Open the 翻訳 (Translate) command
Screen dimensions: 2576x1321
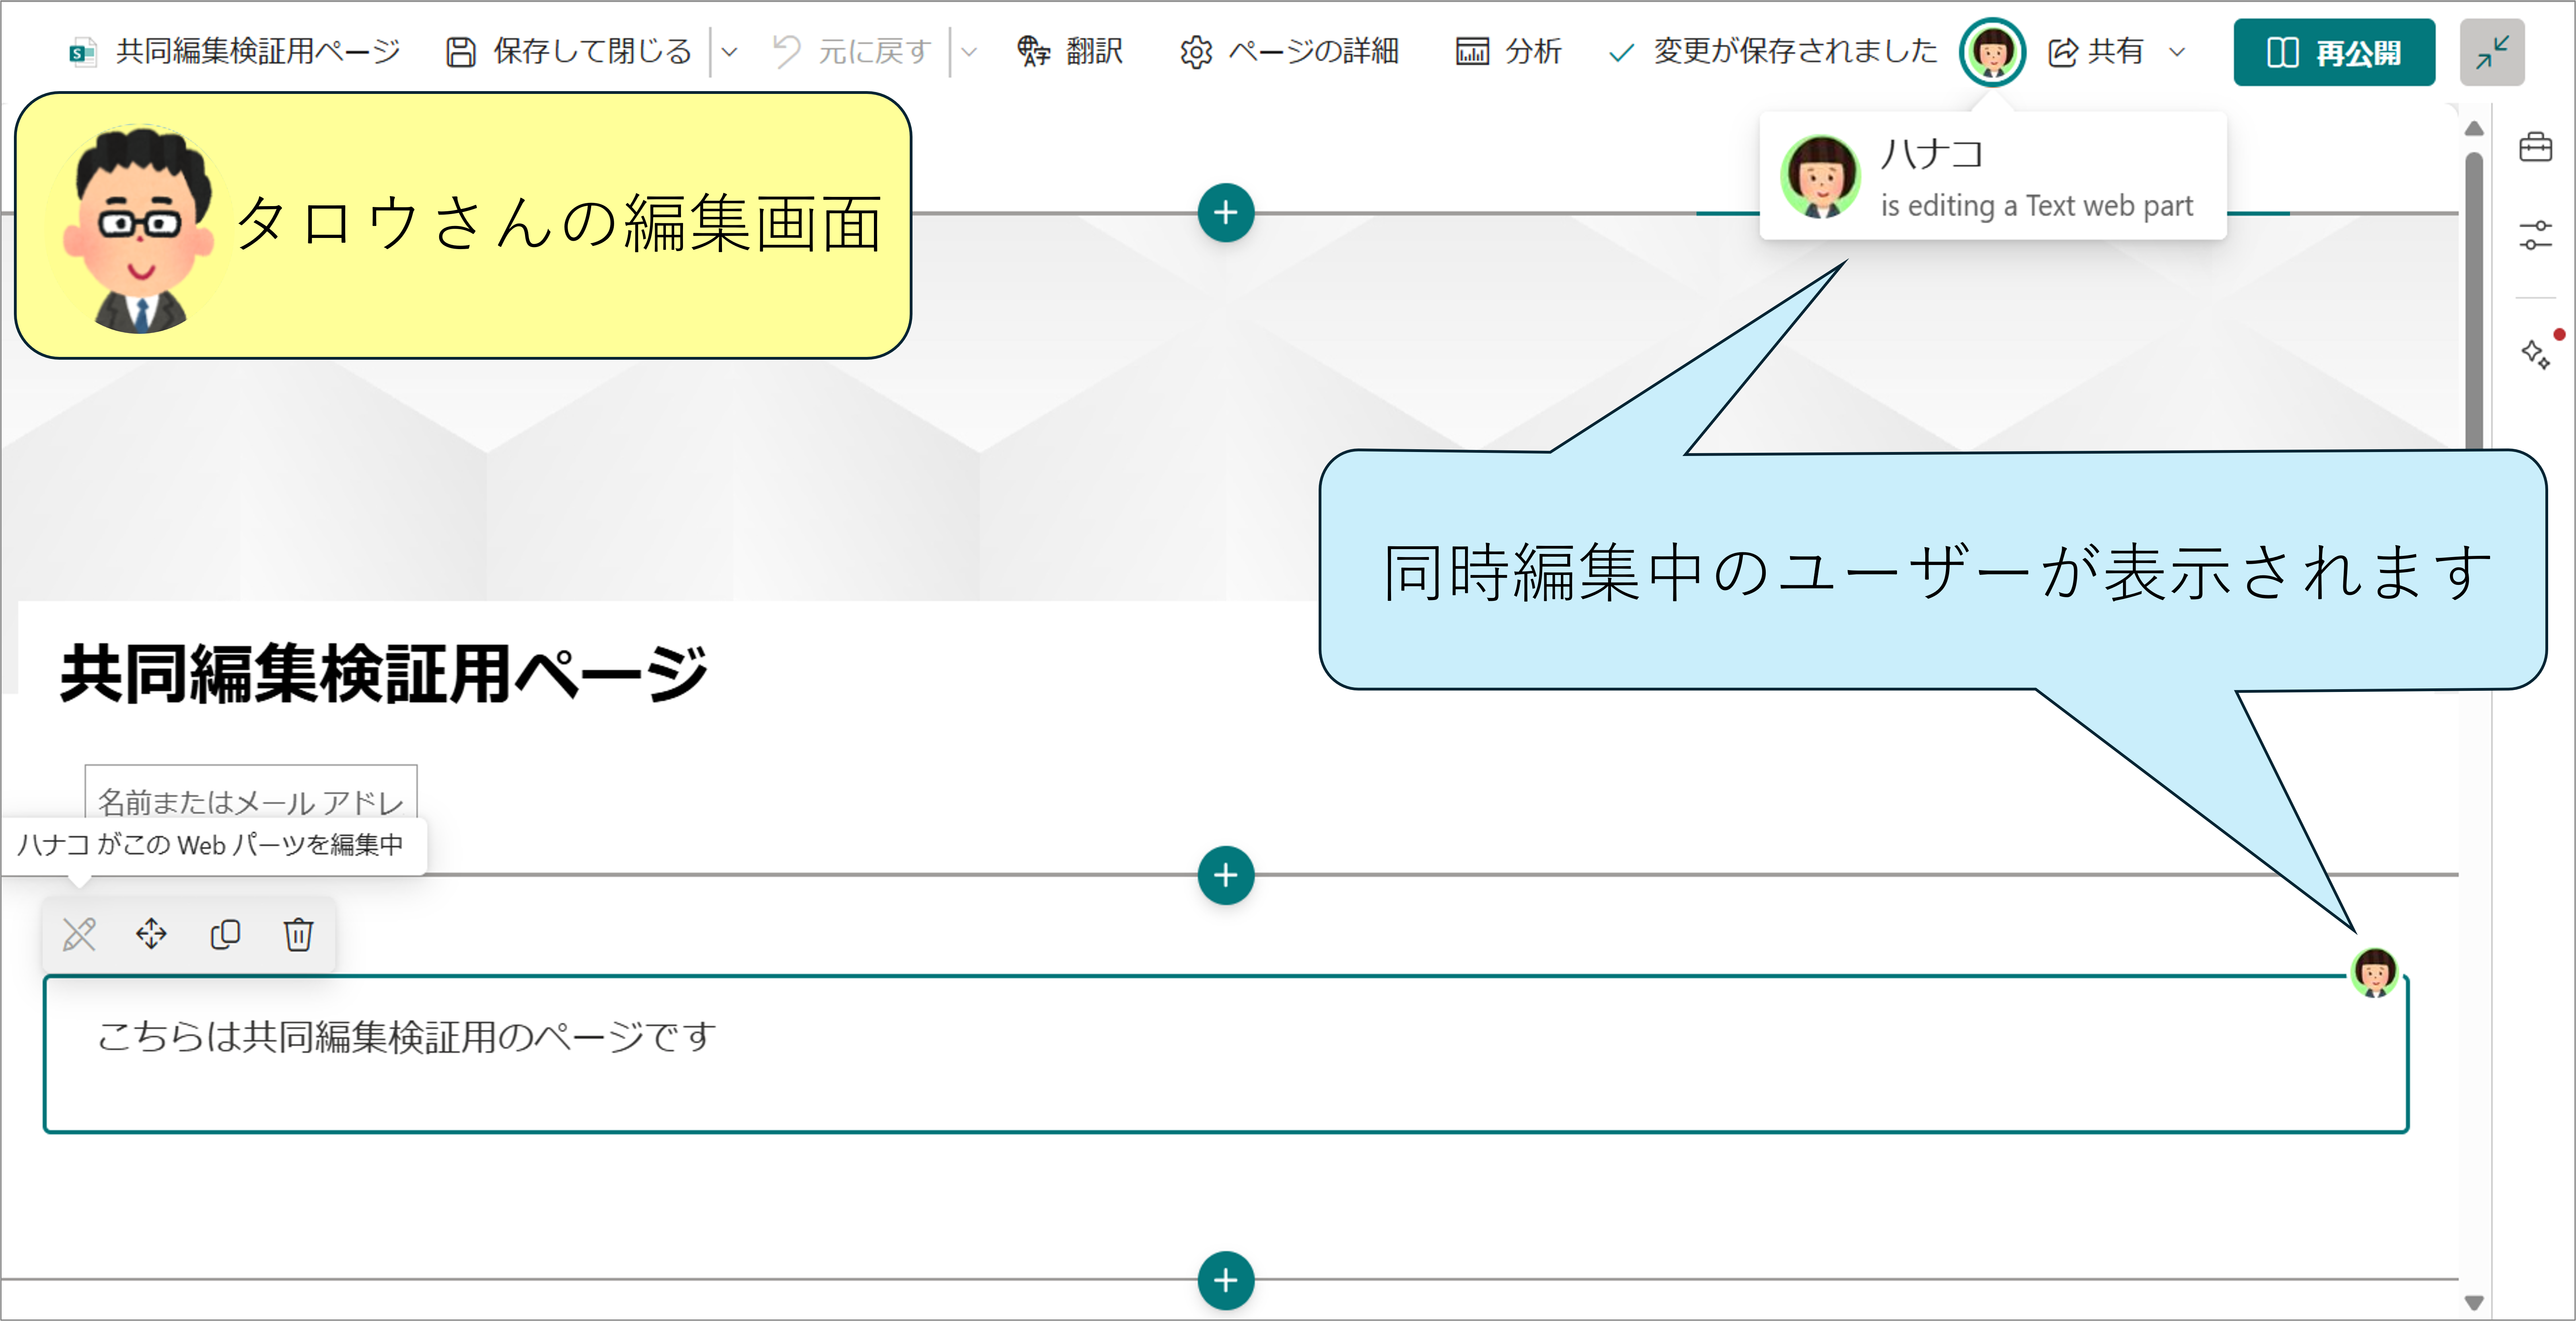point(1070,51)
